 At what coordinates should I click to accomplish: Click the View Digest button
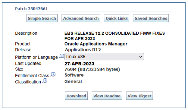point(139,96)
